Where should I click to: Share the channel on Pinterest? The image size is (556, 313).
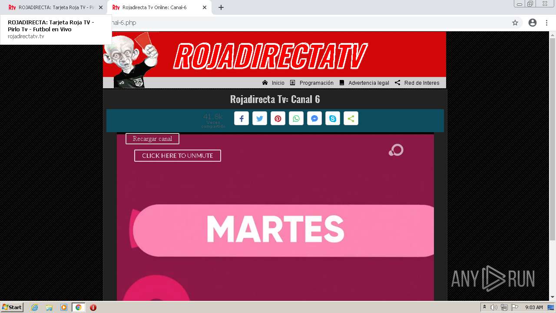pos(278,119)
